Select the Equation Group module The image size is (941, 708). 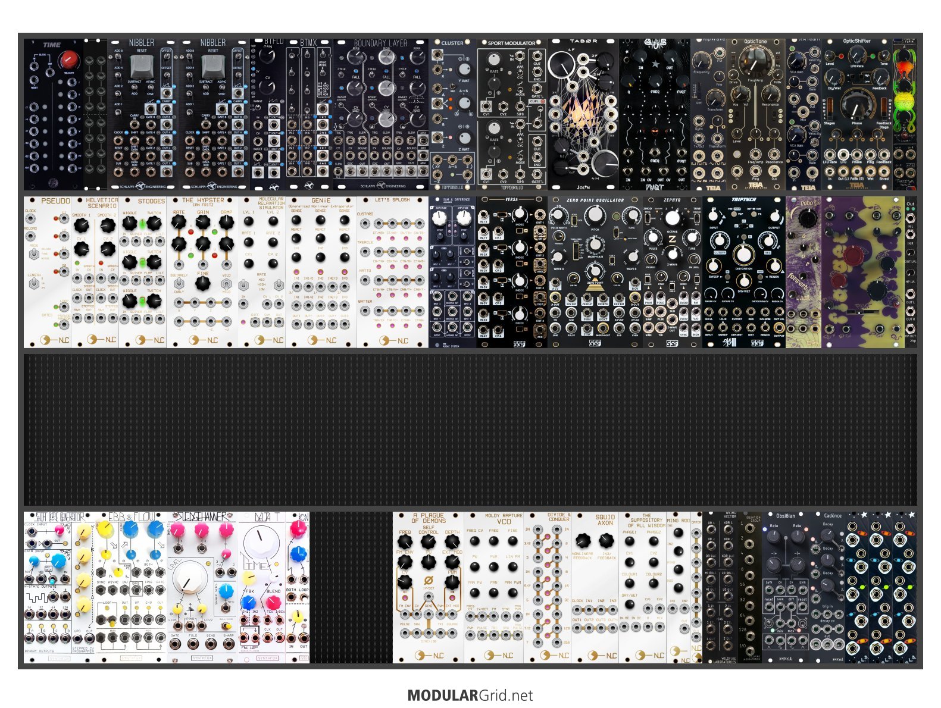(x=750, y=587)
